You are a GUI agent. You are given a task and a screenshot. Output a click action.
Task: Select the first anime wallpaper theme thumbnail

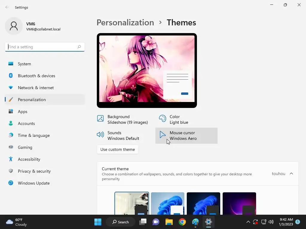click(132, 203)
